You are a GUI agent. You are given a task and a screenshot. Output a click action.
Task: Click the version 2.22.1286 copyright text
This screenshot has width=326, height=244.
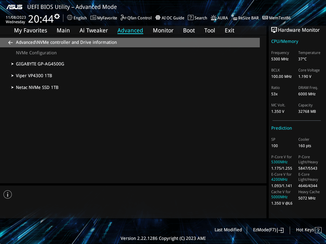point(163,238)
